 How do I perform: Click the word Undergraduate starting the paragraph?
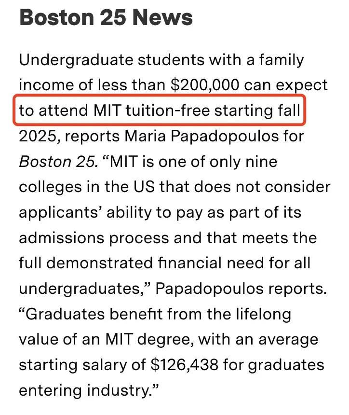tap(76, 60)
